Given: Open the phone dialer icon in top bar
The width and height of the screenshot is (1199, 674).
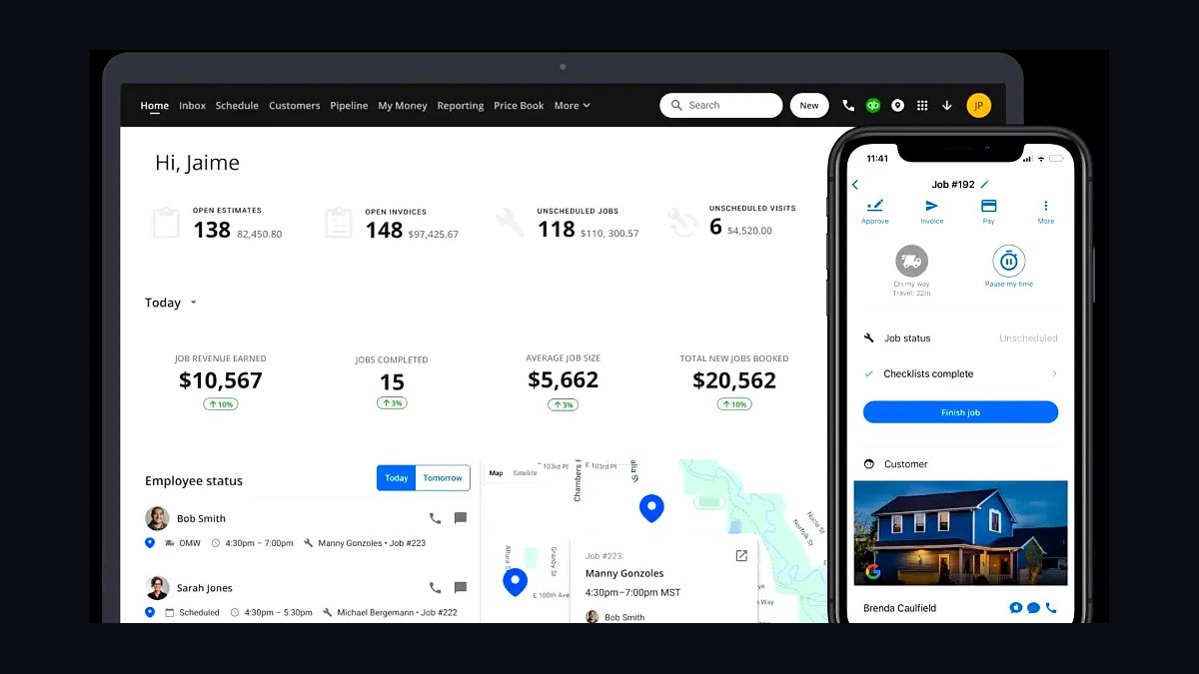Looking at the screenshot, I should (x=848, y=105).
